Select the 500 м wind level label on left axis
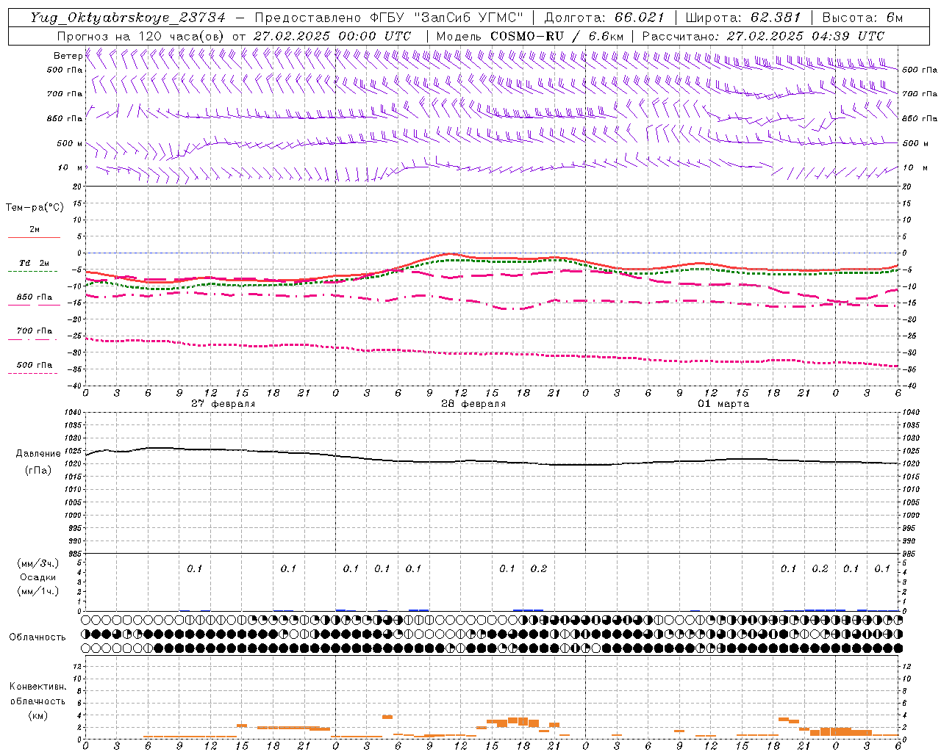Image resolution: width=941 pixels, height=752 pixels. pyautogui.click(x=70, y=143)
